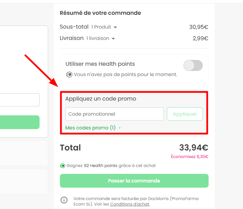The image size is (243, 209).
Task: Click the 1 Produit label
Action: 101,27
